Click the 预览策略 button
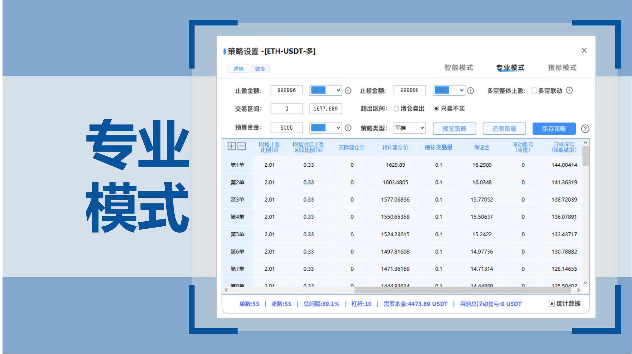 [x=454, y=129]
